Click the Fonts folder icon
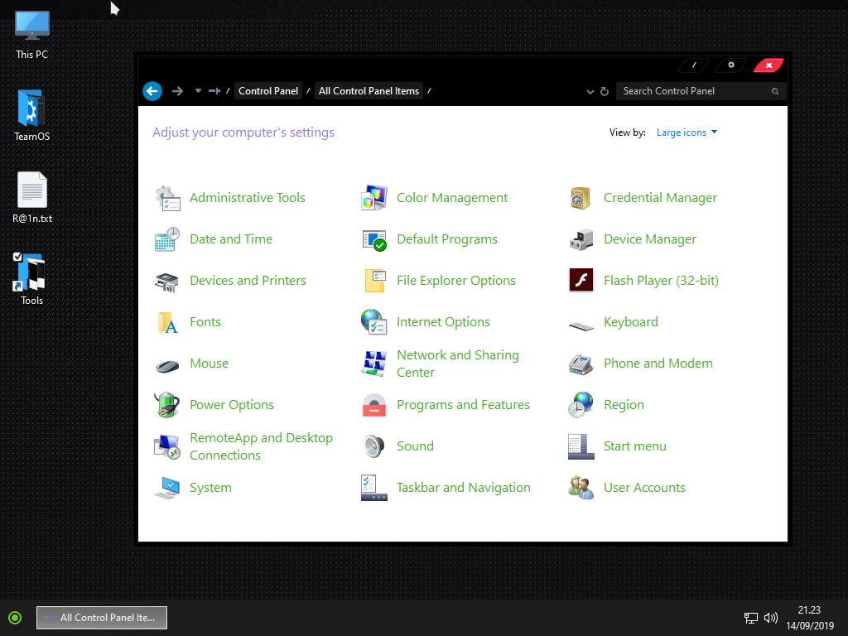 coord(167,322)
